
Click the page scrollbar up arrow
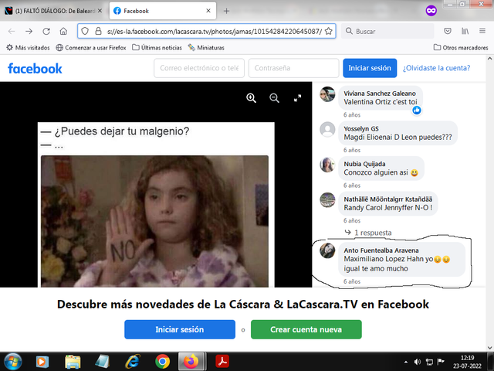(x=489, y=59)
